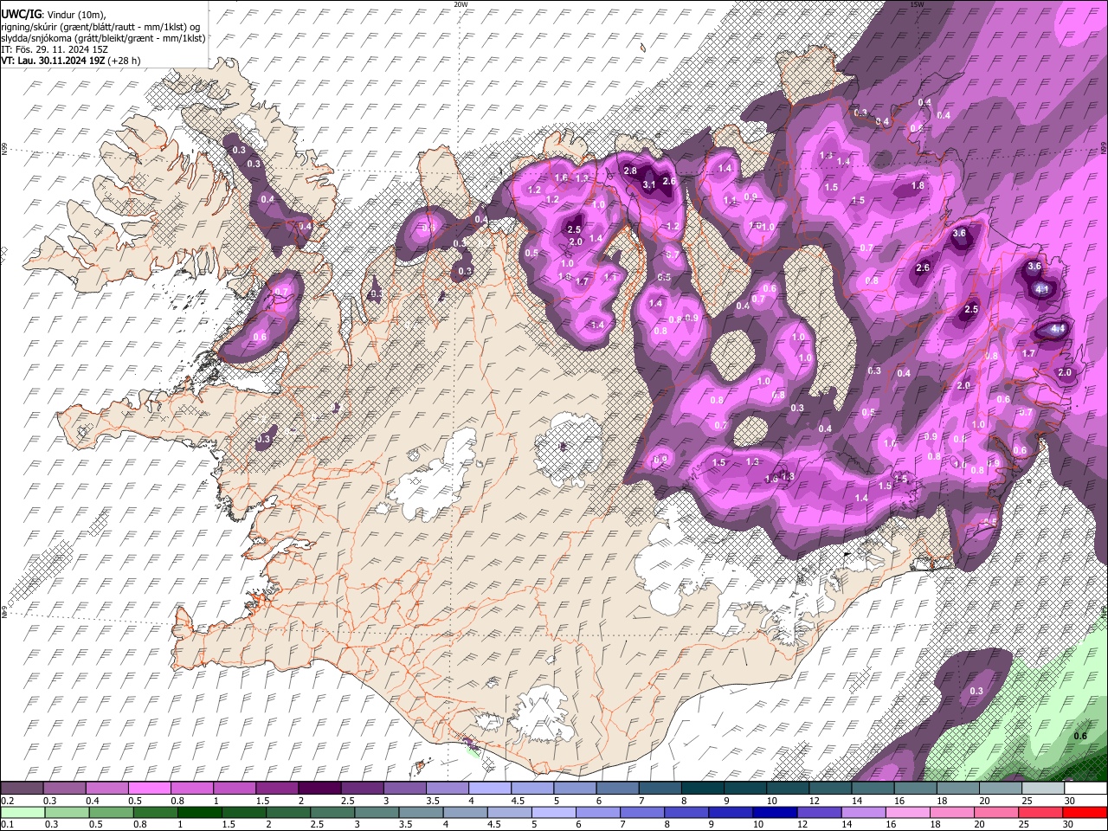The width and height of the screenshot is (1108, 831).
Task: Click the 20W longitude label
Action: 461,4
